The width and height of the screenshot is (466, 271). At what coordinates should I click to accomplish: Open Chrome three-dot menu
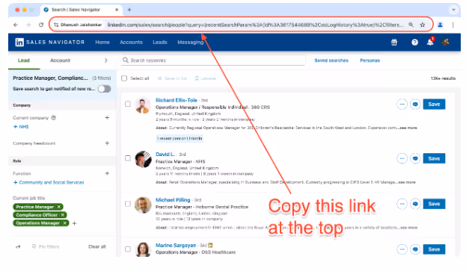[453, 25]
